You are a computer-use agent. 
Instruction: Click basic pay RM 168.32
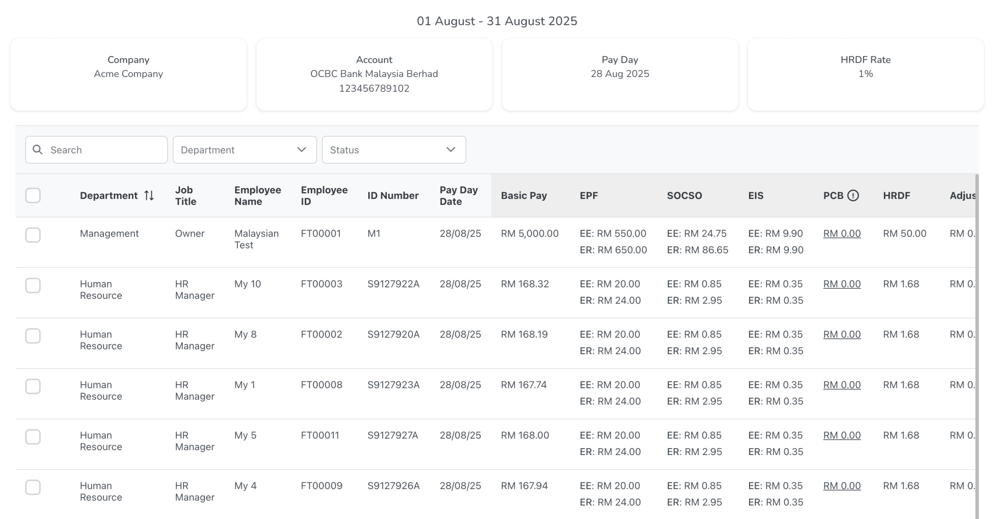tap(525, 284)
